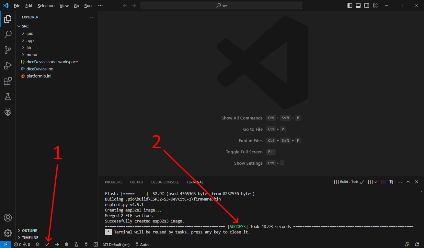Click the Copilot/feedback icon in status bar

pyautogui.click(x=407, y=244)
